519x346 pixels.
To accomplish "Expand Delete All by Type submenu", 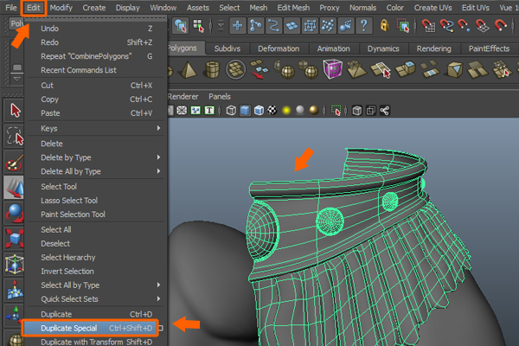I will click(x=95, y=171).
